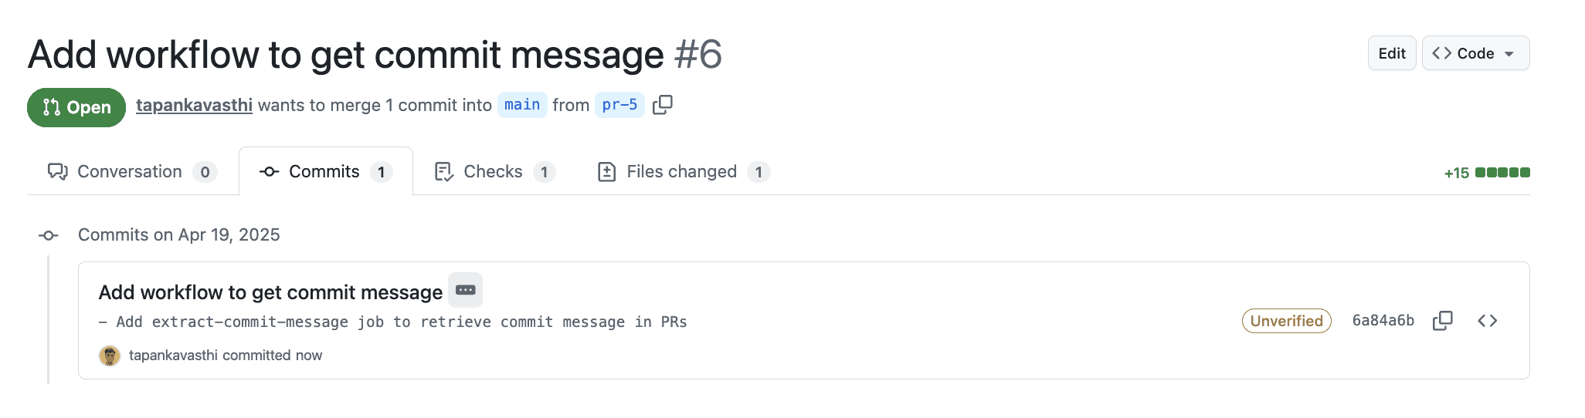Browse repository at this commit icon
1585x418 pixels.
point(1488,321)
